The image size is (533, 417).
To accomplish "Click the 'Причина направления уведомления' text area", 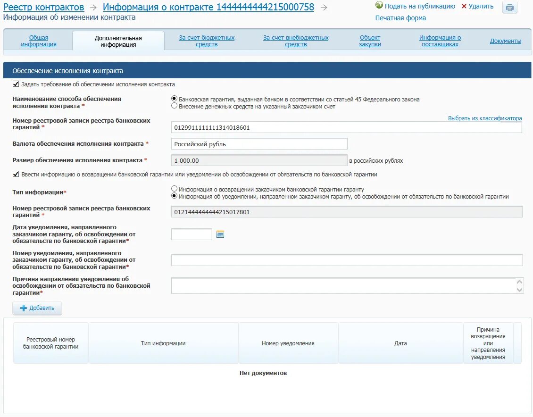I will coord(347,285).
